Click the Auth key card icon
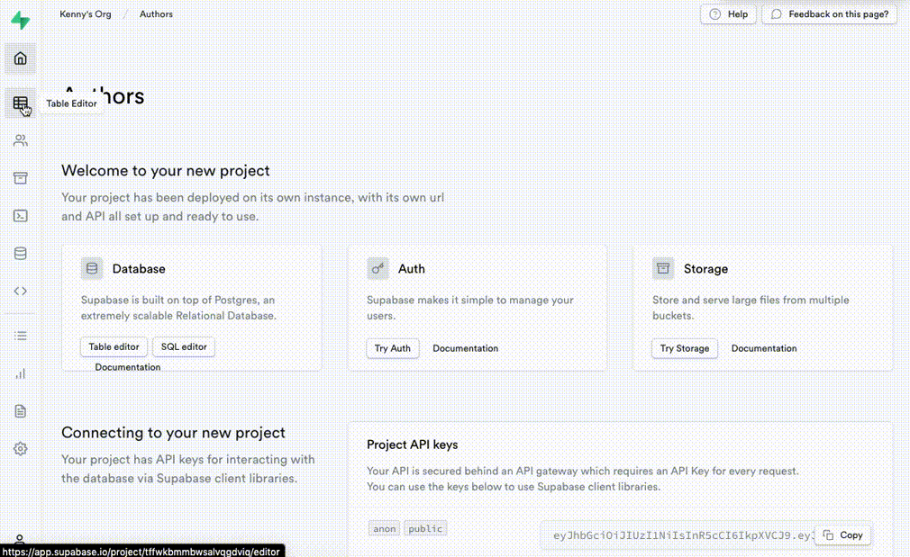The image size is (910, 557). 378,268
